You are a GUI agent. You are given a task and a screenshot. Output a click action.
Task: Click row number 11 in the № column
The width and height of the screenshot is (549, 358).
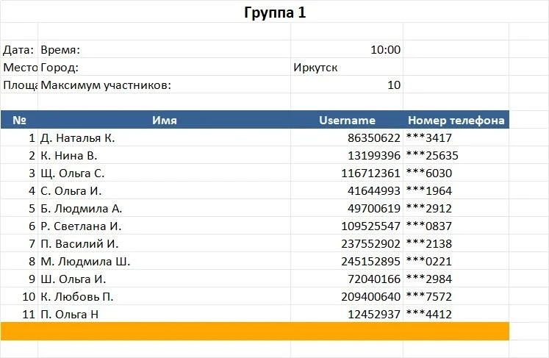(19, 314)
